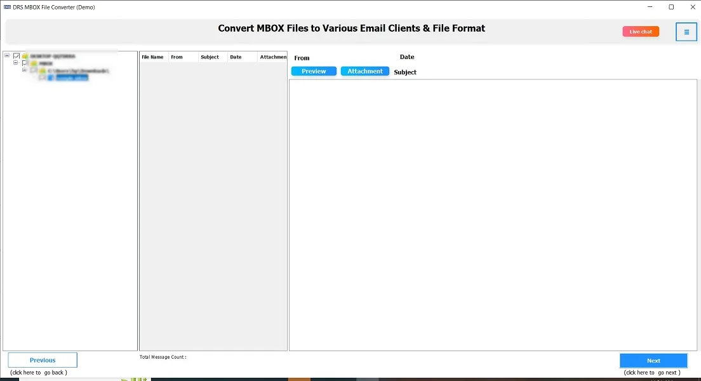Screen dimensions: 701x381
Task: Click the 'Subject' label beside Attachment button
Action: pos(405,72)
